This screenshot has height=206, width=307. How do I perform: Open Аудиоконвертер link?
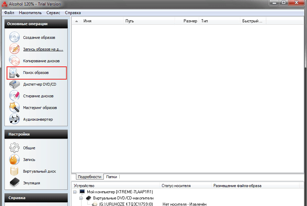tap(38, 119)
